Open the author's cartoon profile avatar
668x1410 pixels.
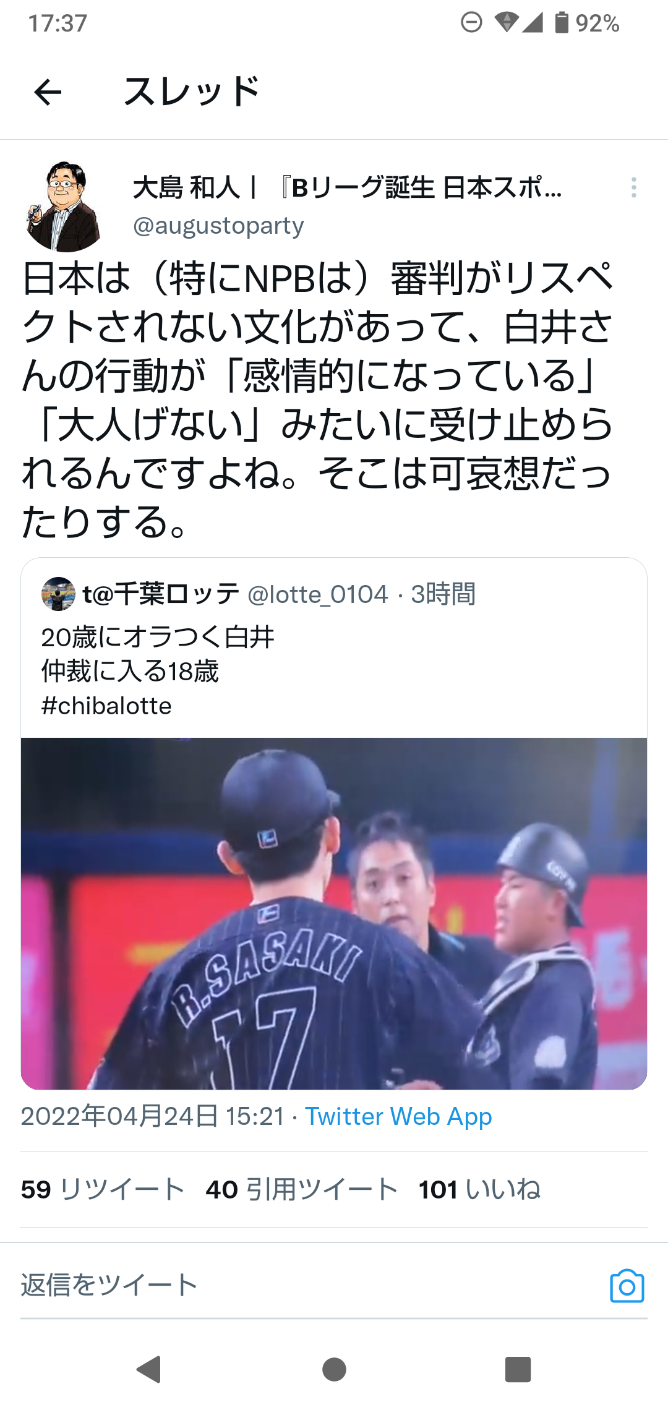[63, 207]
